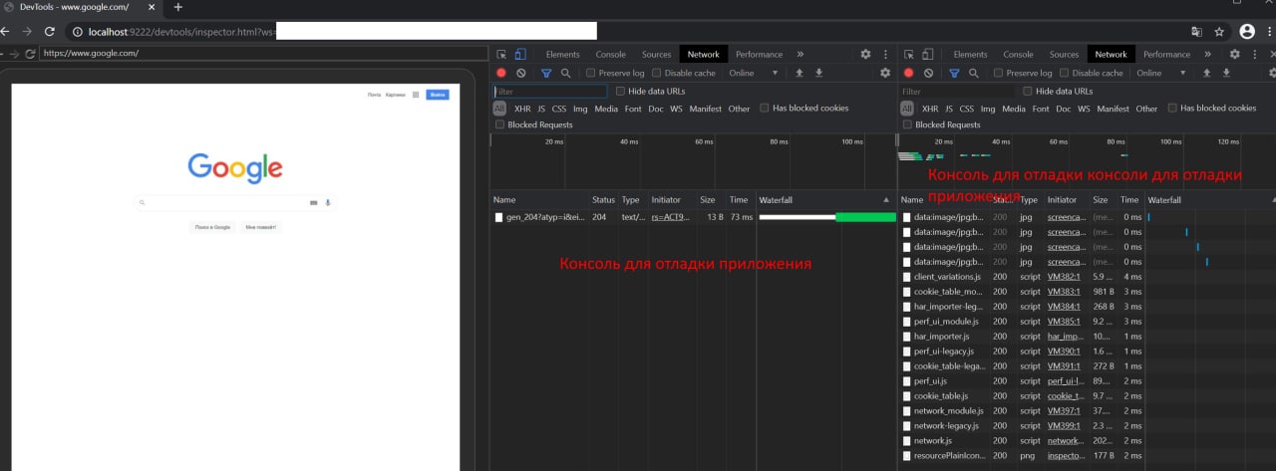Click Export HAR download arrow in left DevTools panel
The height and width of the screenshot is (471, 1276).
coord(819,73)
